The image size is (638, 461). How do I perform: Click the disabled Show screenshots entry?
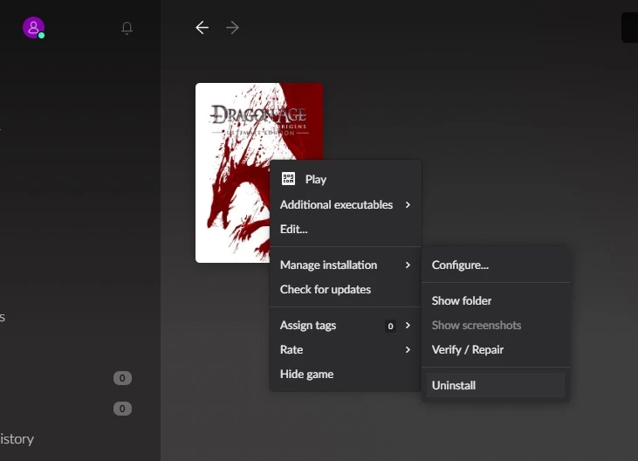[x=496, y=325]
